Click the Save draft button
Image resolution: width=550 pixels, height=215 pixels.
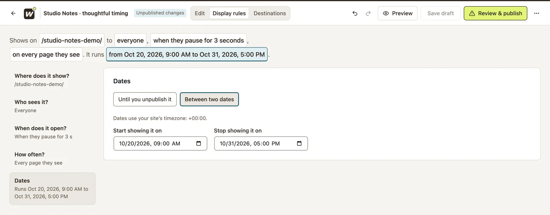pyautogui.click(x=440, y=13)
